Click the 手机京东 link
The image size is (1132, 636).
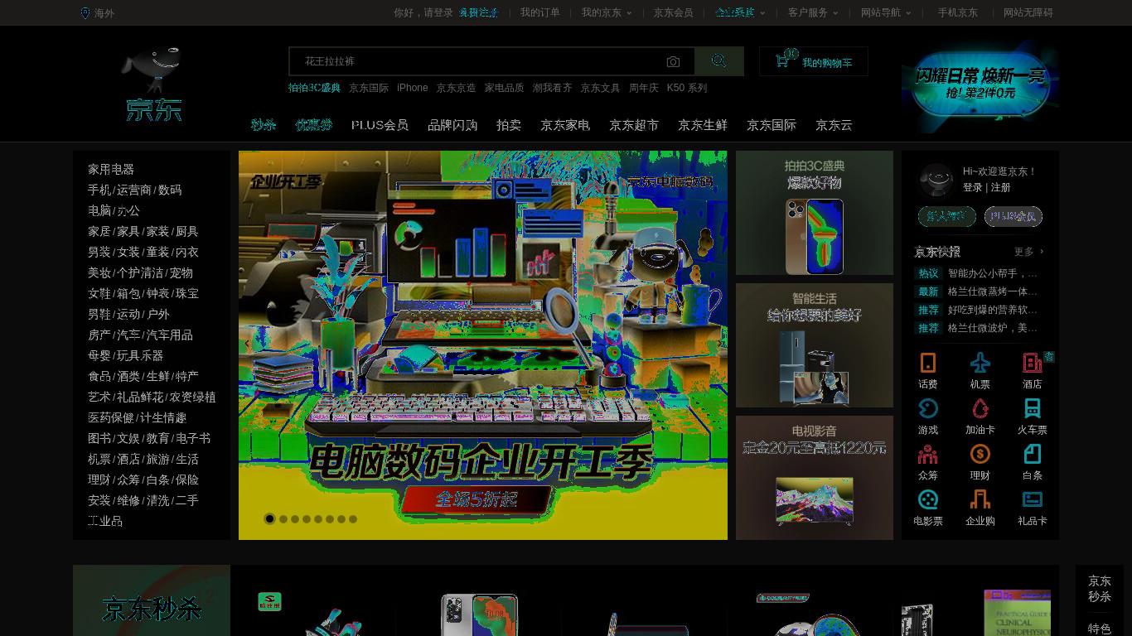(958, 12)
